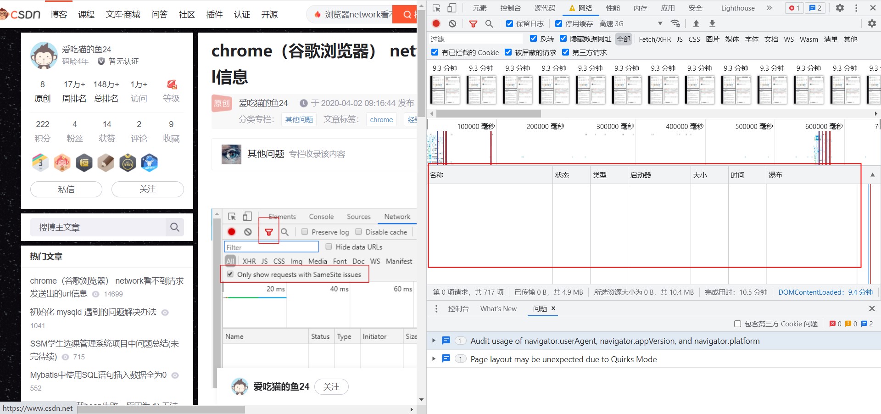Activate the DevTools inspect element picker icon
Image resolution: width=881 pixels, height=414 pixels.
[x=436, y=8]
